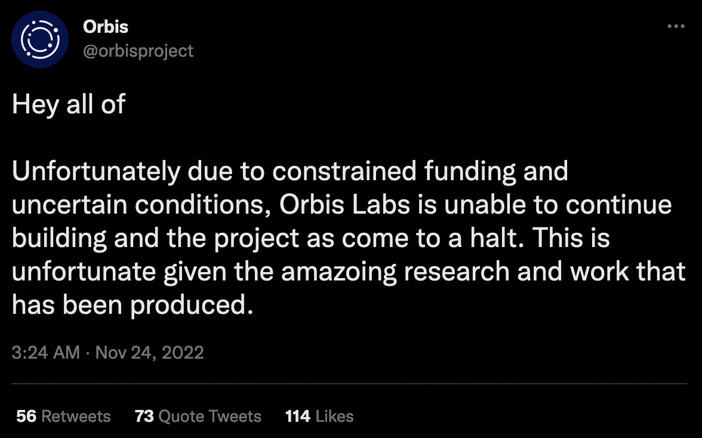Screen dimensions: 702x438
Task: Click the misspelled word "amazoing"
Action: tap(339, 272)
